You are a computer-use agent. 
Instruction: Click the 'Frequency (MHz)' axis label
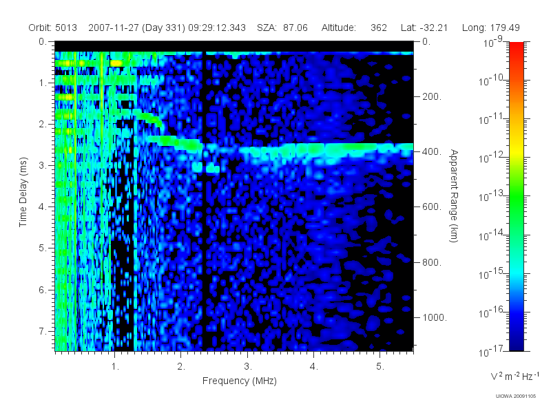[240, 381]
